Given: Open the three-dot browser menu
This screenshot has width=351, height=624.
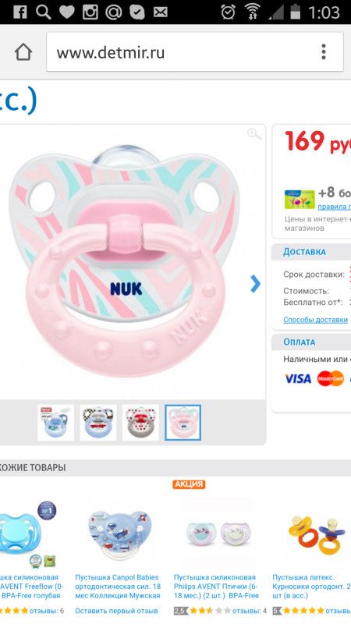Looking at the screenshot, I should point(324,52).
